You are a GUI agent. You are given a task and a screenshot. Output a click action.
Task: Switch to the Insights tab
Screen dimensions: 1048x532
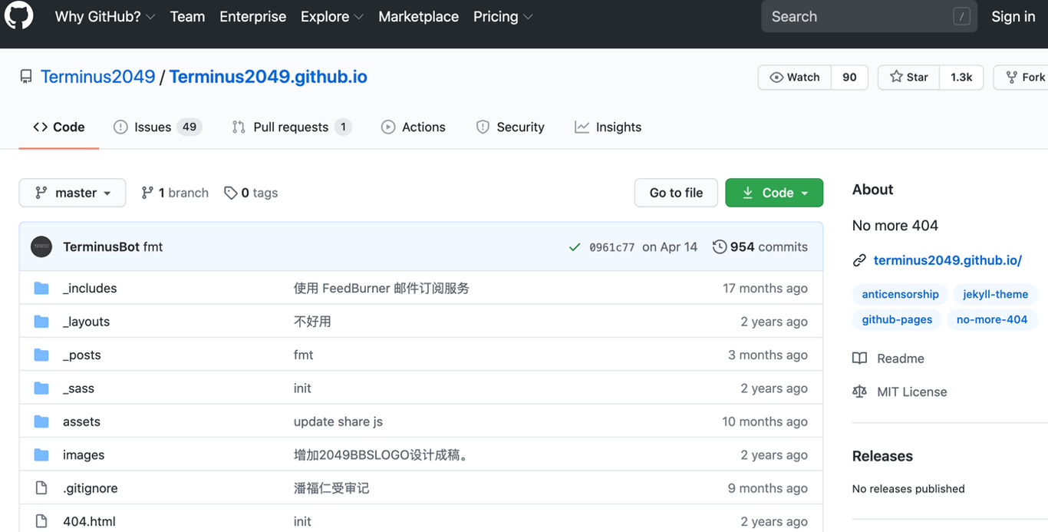(x=608, y=127)
